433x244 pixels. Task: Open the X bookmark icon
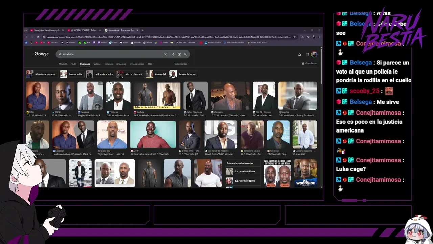coord(31,43)
